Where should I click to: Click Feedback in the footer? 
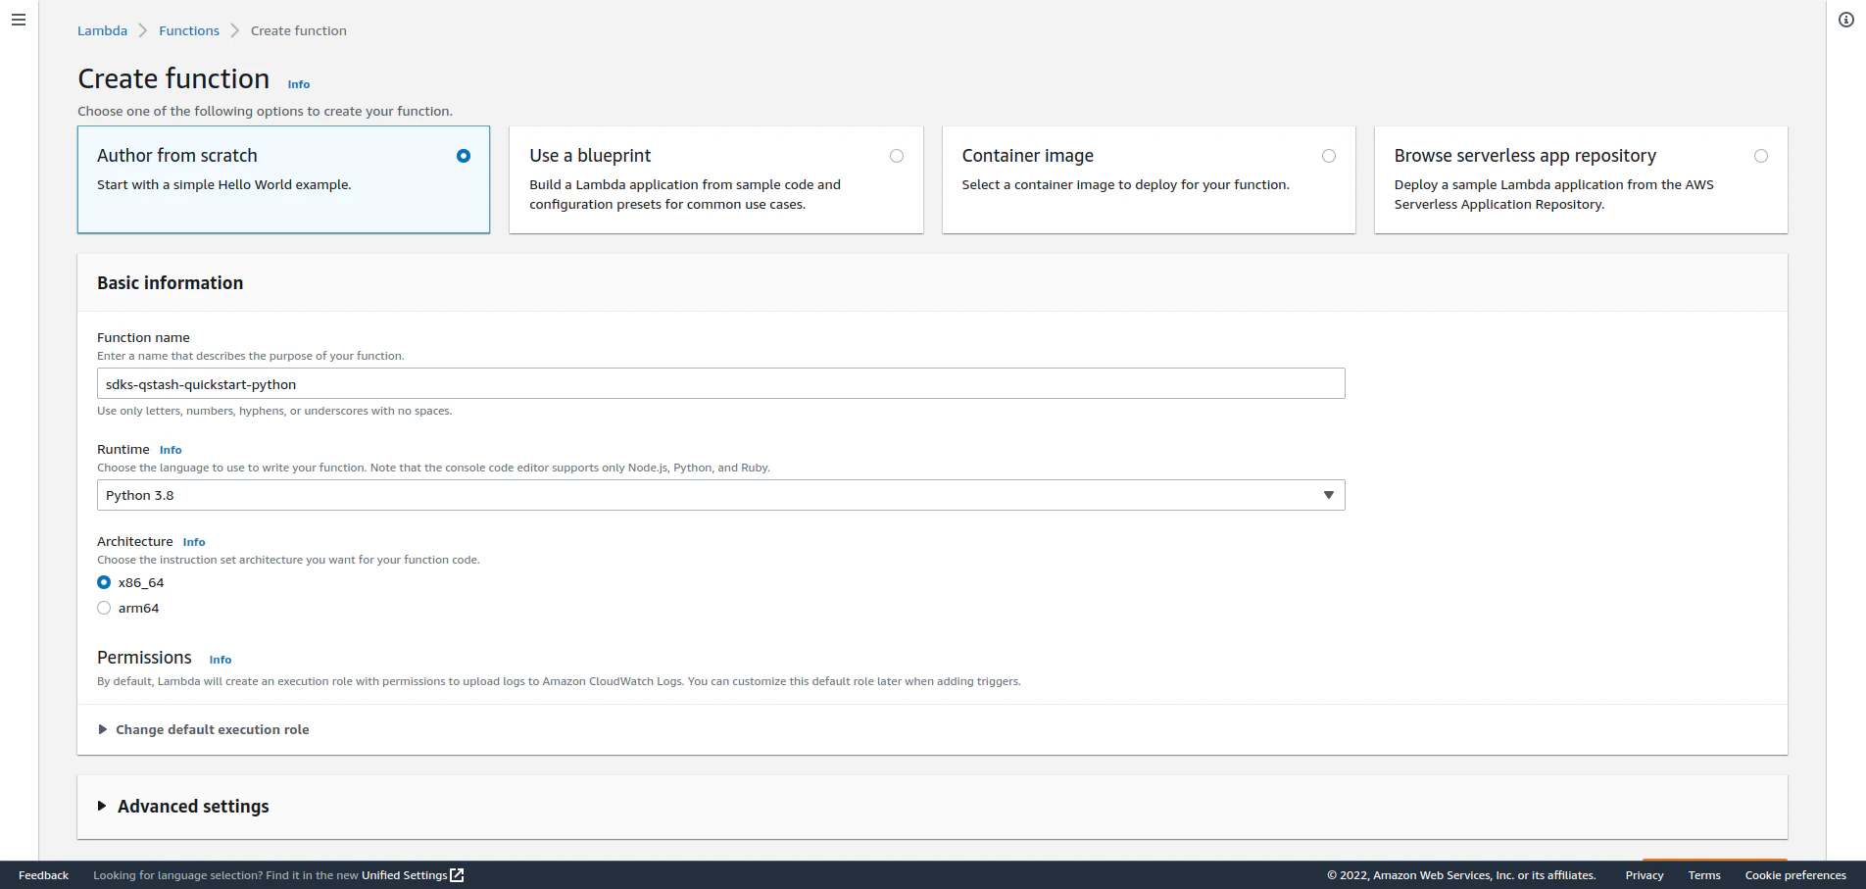tap(43, 875)
